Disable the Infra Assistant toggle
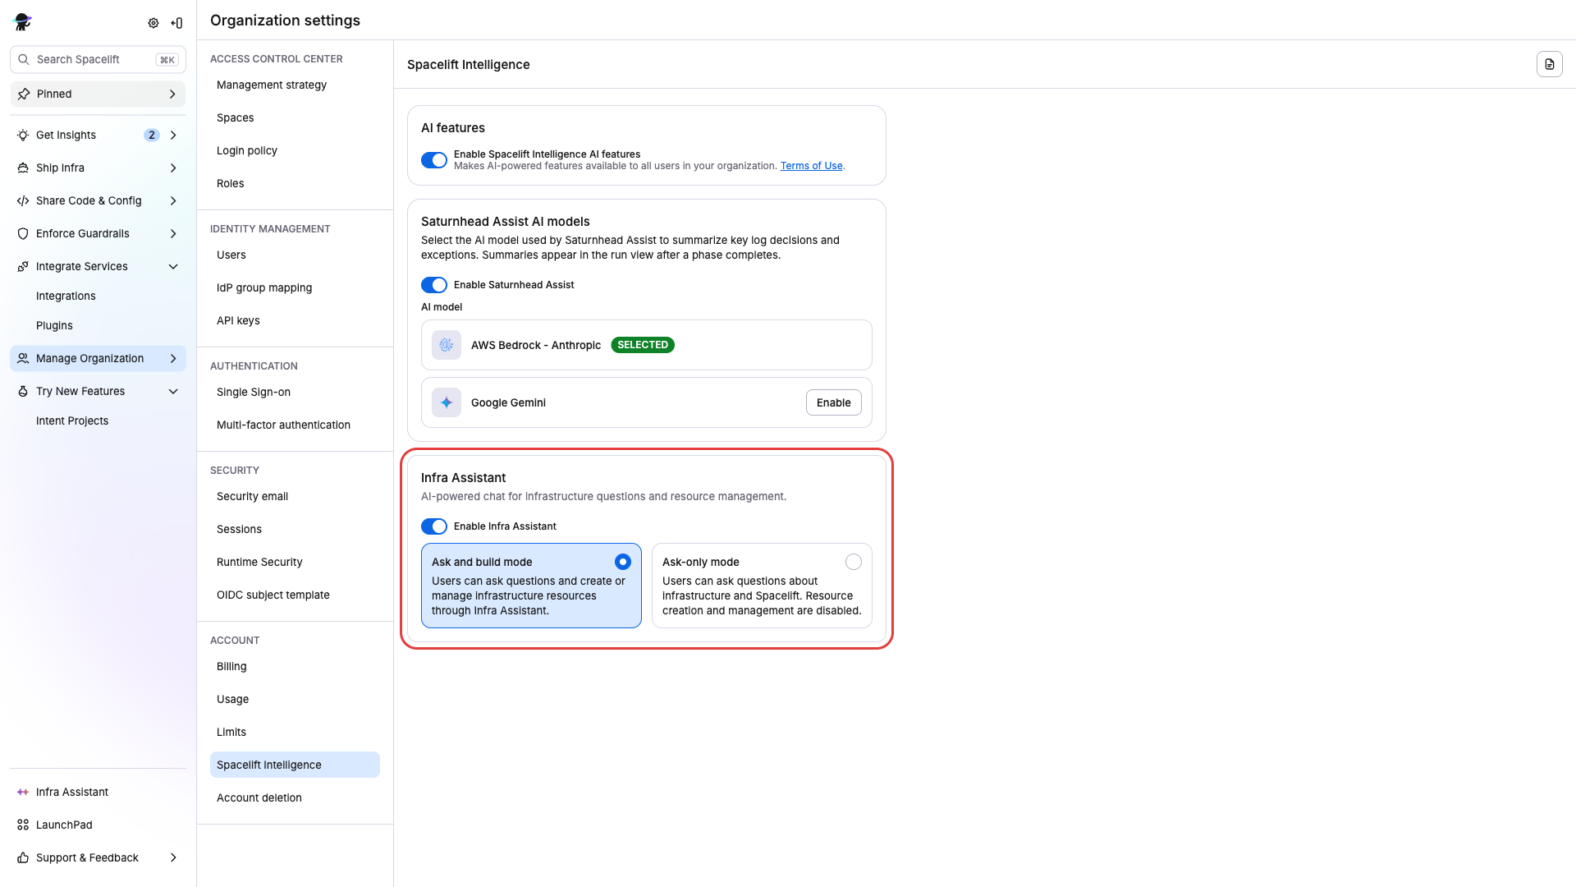Image resolution: width=1576 pixels, height=887 pixels. click(x=434, y=526)
